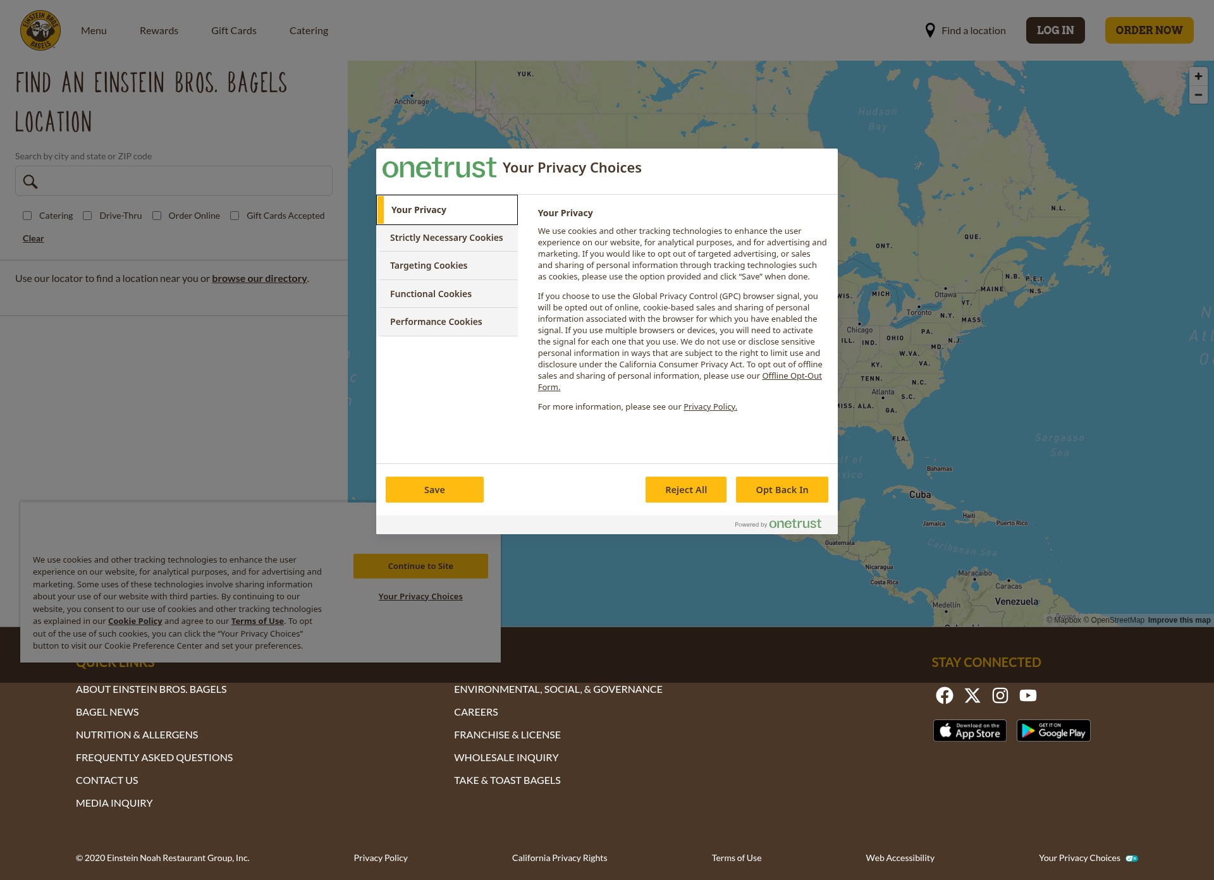Open footer Terms of Use link
This screenshot has width=1214, height=880.
coord(737,858)
